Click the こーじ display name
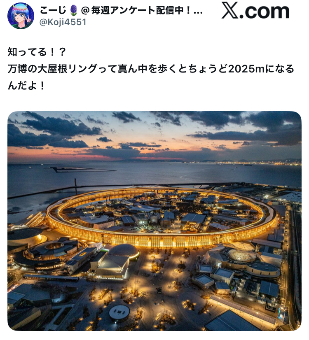 click(x=53, y=10)
